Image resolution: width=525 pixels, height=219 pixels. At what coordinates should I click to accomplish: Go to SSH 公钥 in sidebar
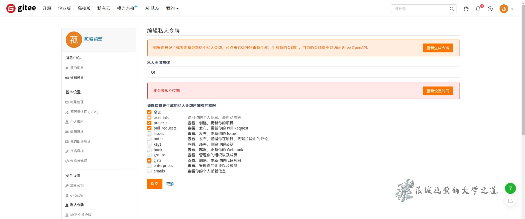pos(77,186)
